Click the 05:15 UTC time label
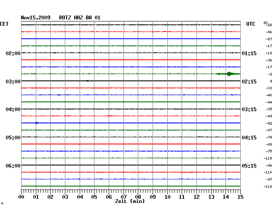 point(249,165)
